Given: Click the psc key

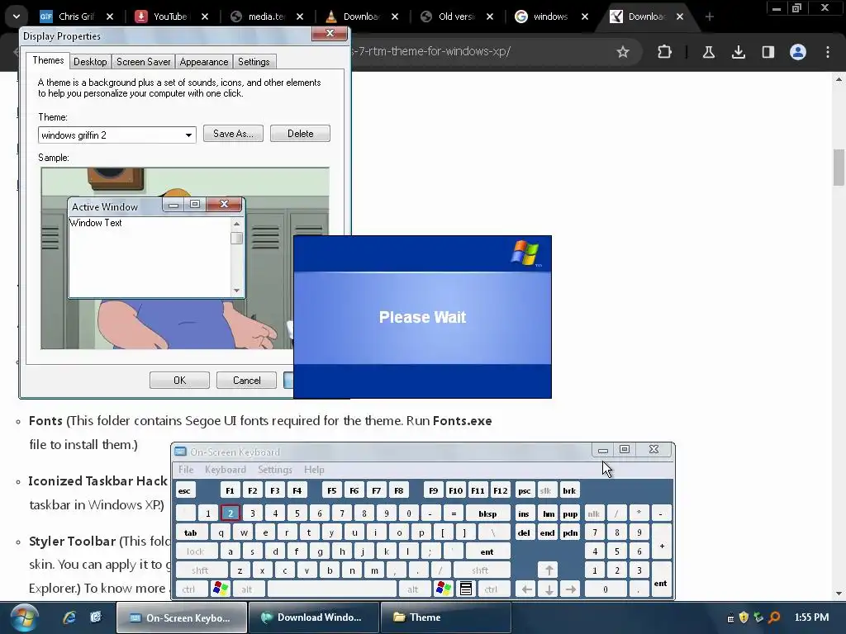Looking at the screenshot, I should 525,490.
